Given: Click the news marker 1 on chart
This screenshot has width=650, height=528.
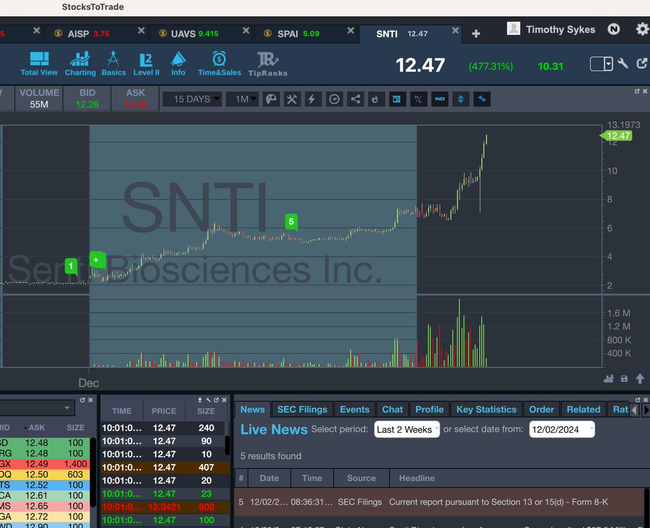Looking at the screenshot, I should coord(71,266).
